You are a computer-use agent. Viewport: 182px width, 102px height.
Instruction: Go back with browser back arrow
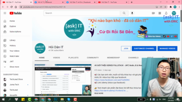3,7
